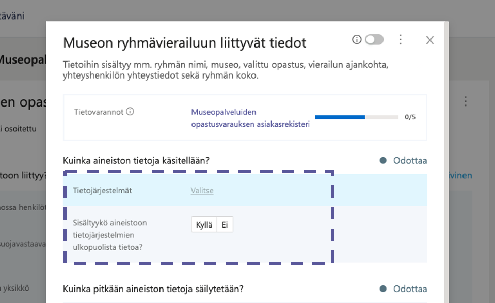495x303 pixels.
Task: Select Ei for tietojärjestelmien ulkopuolista tietoa
Action: coord(225,224)
